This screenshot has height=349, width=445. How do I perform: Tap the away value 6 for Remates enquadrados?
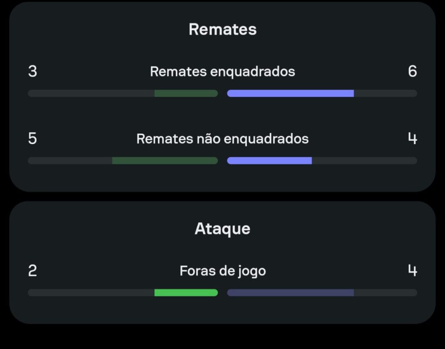(412, 71)
